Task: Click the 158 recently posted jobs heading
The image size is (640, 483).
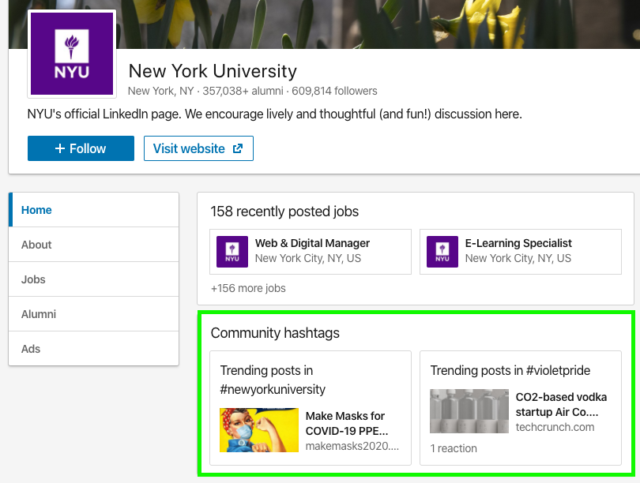Action: (284, 212)
